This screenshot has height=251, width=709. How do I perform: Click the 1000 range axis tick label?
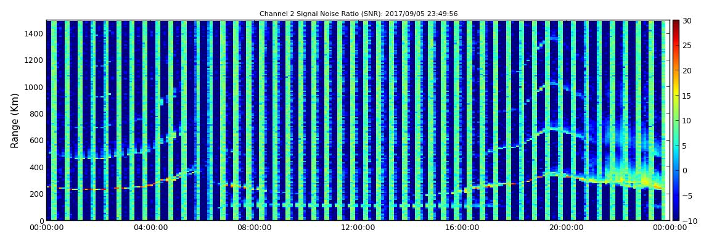[x=35, y=88]
